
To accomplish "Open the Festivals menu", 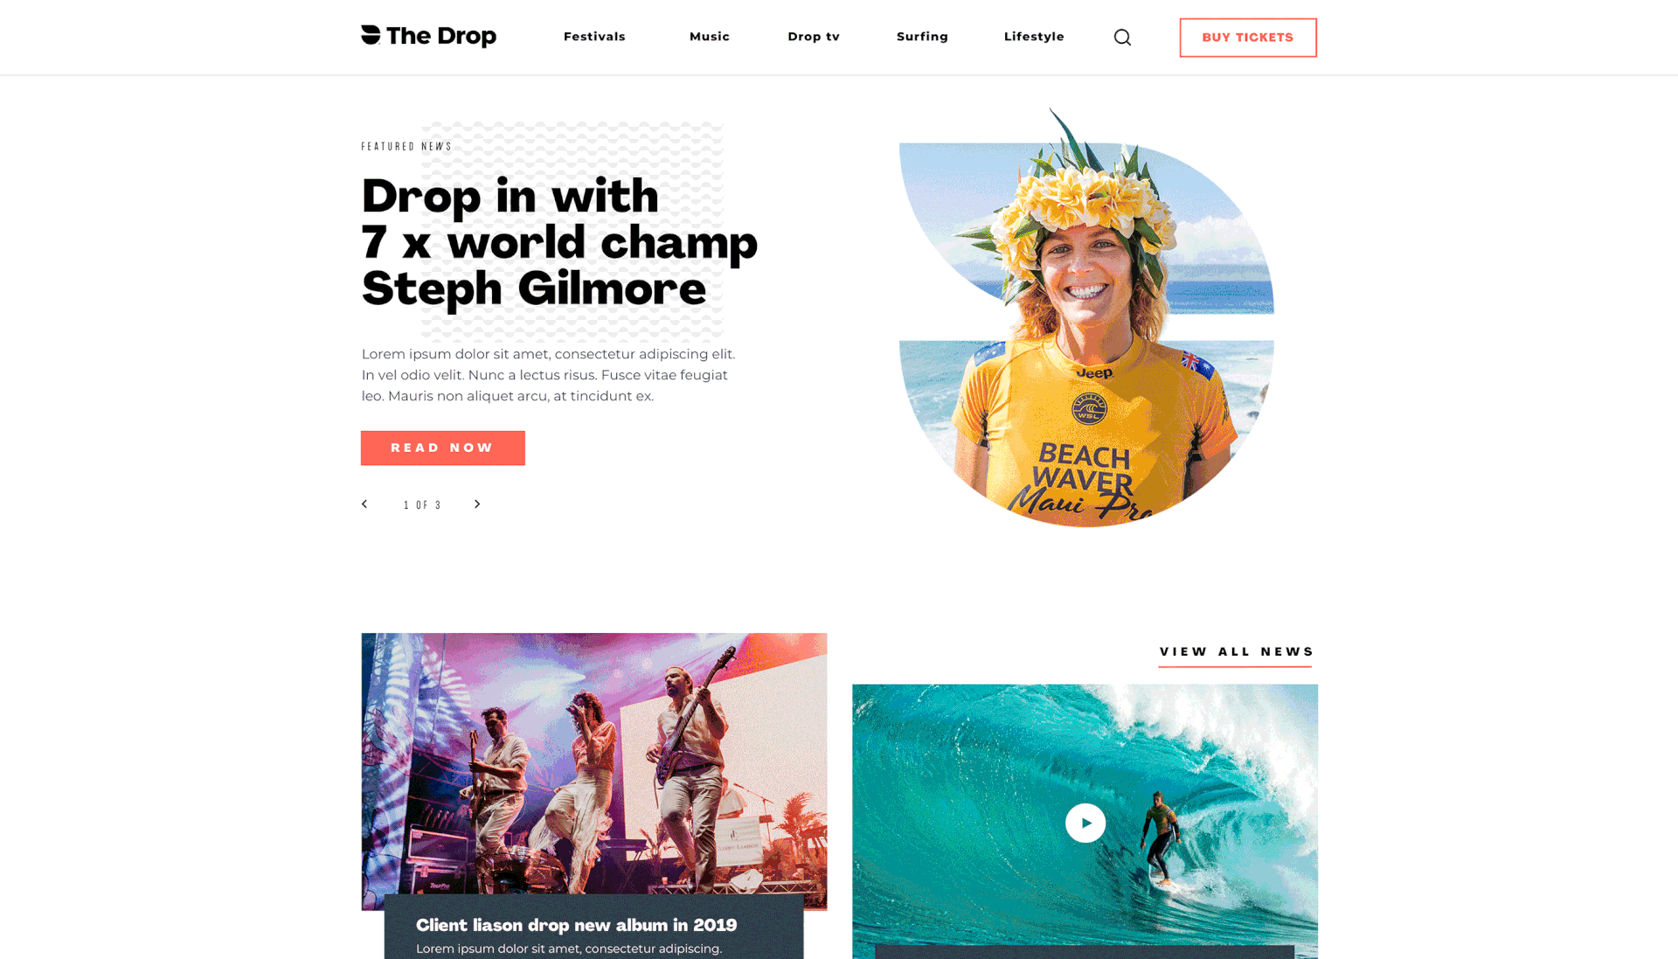I will click(x=594, y=37).
